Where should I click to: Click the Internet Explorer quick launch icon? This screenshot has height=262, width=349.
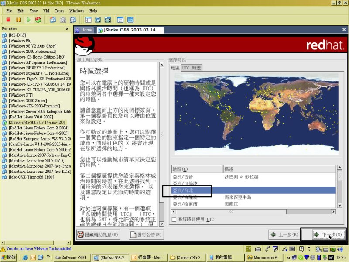(x=25, y=258)
